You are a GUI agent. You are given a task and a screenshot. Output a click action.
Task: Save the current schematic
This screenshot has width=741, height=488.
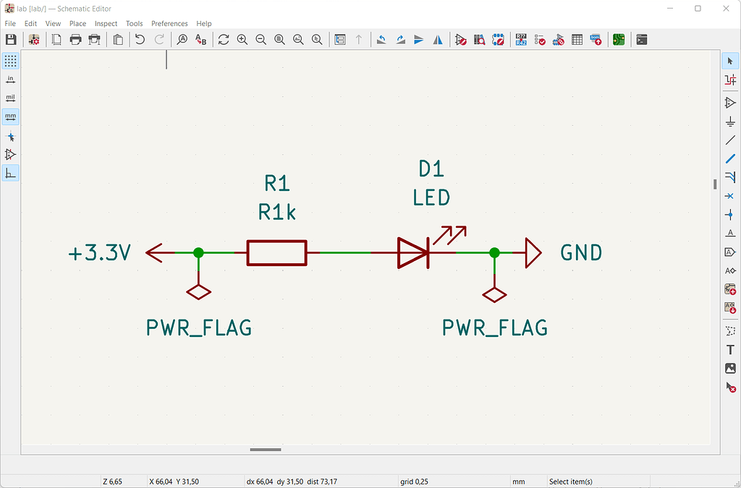11,39
